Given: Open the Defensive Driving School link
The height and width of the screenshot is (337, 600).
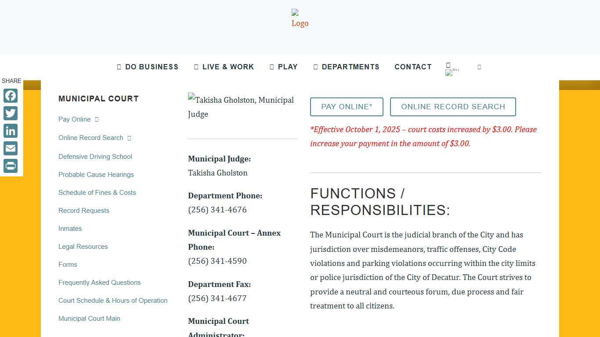Looking at the screenshot, I should (x=95, y=157).
